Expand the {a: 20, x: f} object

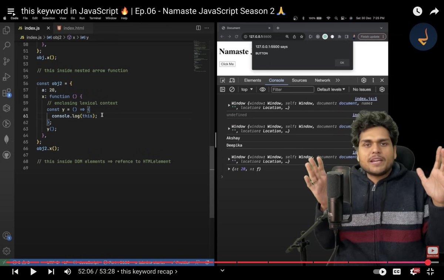tap(229, 169)
